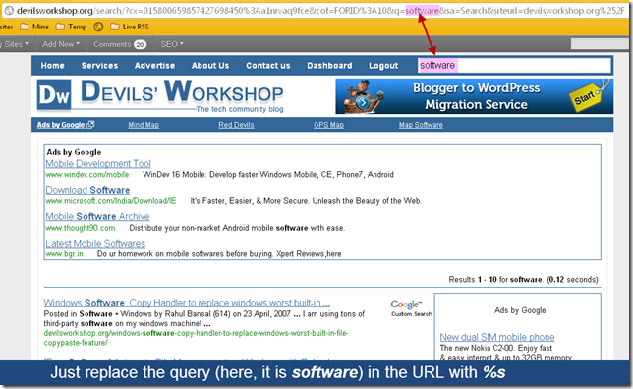
Task: Click the www.thought90.com URL
Action: [81, 228]
